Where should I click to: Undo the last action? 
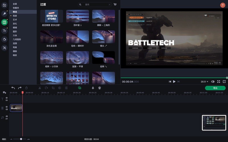pyautogui.click(x=13, y=88)
